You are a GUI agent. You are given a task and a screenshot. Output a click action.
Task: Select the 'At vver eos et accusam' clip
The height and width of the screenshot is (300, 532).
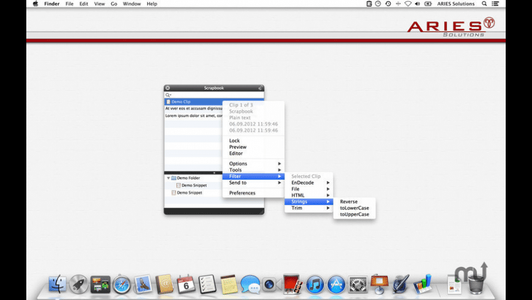[193, 108]
